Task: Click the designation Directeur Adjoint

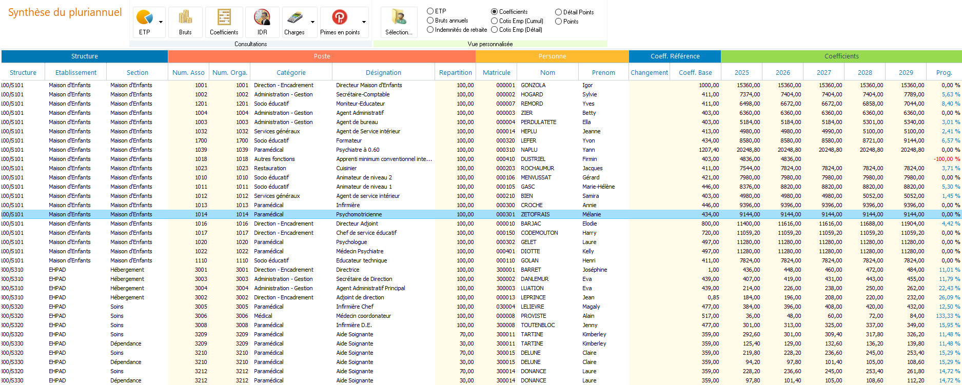Action: coord(357,224)
